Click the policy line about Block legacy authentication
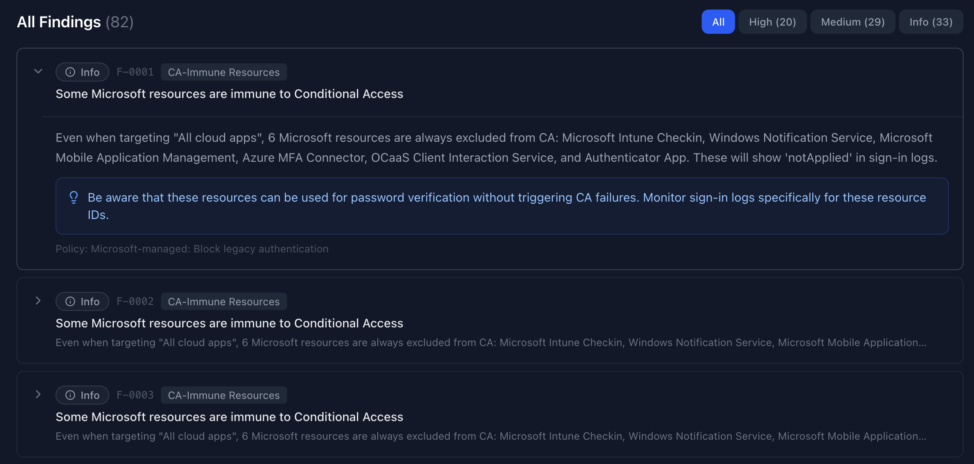Viewport: 974px width, 464px height. point(192,249)
